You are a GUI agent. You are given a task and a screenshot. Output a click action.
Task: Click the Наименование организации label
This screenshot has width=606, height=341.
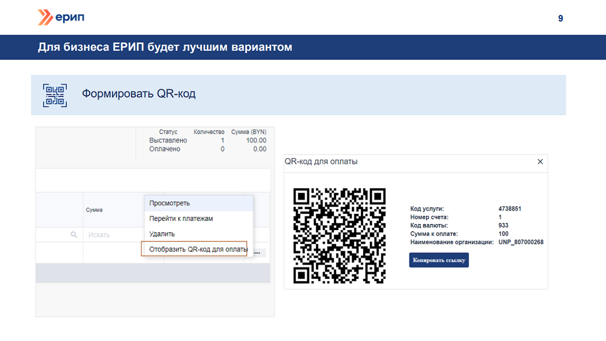coord(452,242)
